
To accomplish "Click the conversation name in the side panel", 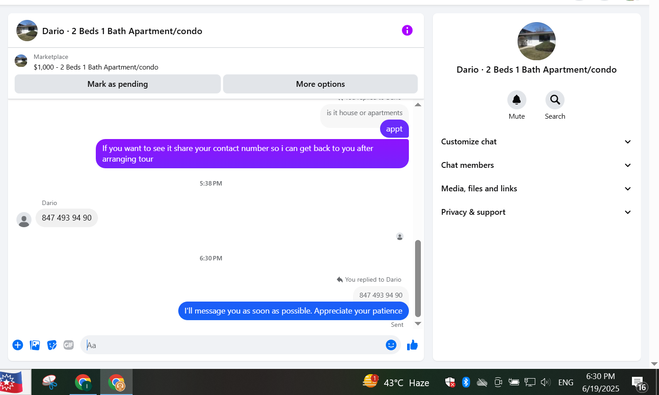I will pos(537,70).
